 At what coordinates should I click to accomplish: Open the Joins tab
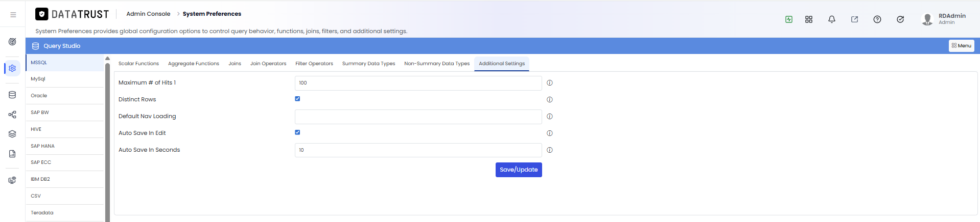tap(235, 64)
